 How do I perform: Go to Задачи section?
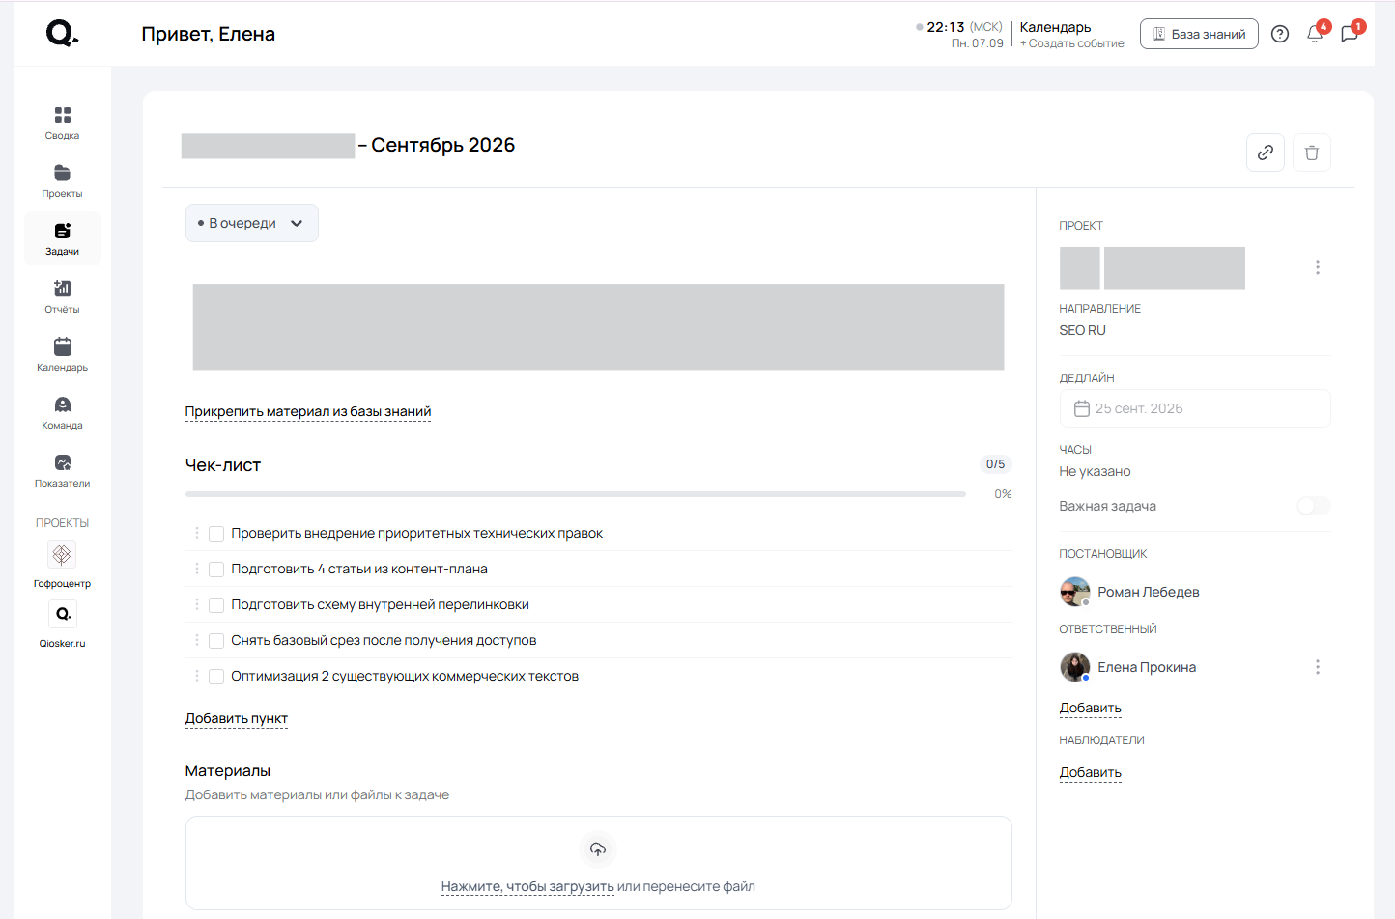point(62,238)
